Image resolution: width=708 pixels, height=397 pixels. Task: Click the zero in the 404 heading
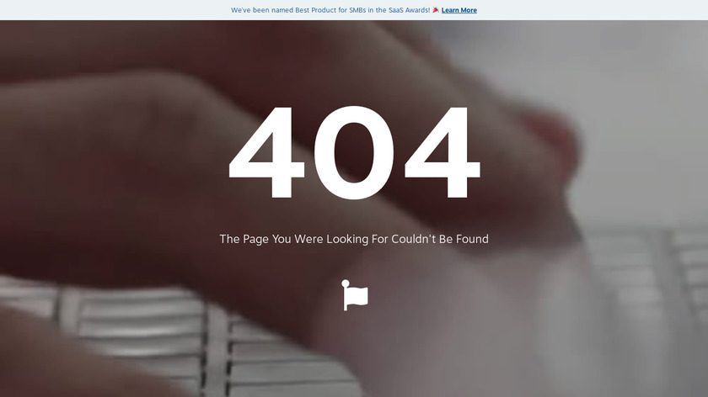(x=354, y=152)
